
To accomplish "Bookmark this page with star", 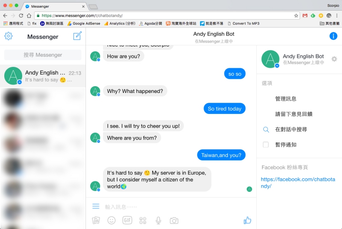I will click(296, 15).
